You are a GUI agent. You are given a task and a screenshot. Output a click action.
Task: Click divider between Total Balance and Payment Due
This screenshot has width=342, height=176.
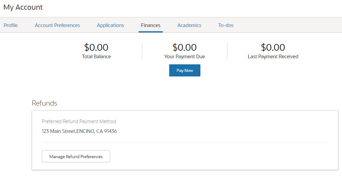coord(142,51)
